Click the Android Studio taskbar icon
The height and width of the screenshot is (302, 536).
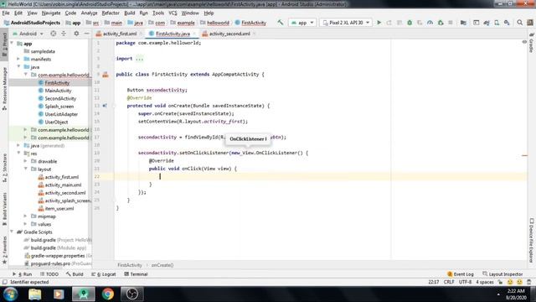[x=84, y=294]
